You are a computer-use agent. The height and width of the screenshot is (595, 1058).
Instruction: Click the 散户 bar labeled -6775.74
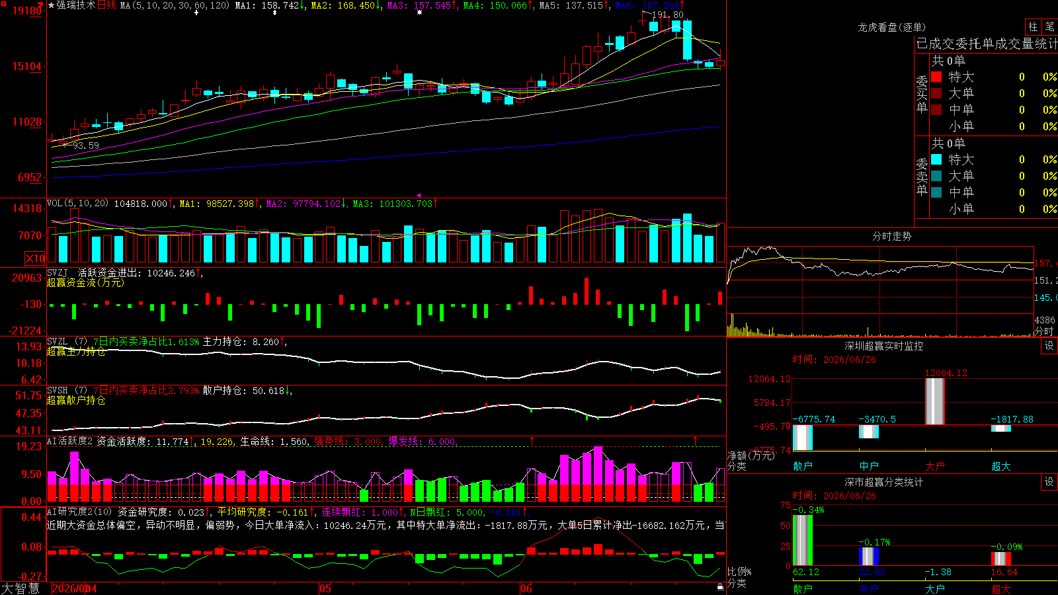[803, 438]
